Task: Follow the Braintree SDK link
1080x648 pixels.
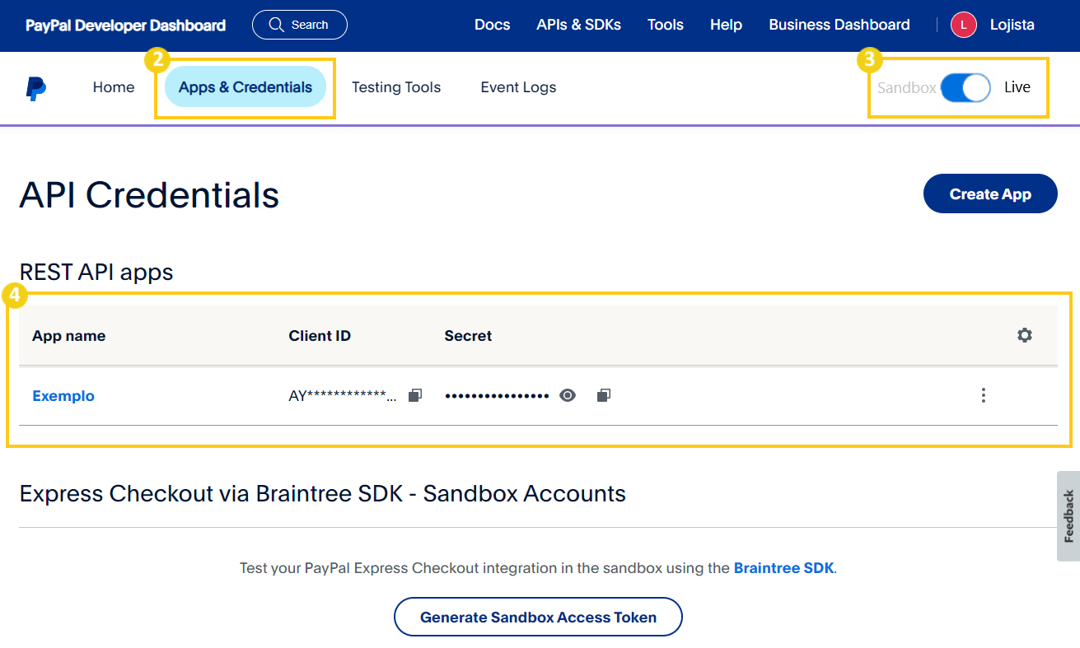Action: click(x=783, y=567)
